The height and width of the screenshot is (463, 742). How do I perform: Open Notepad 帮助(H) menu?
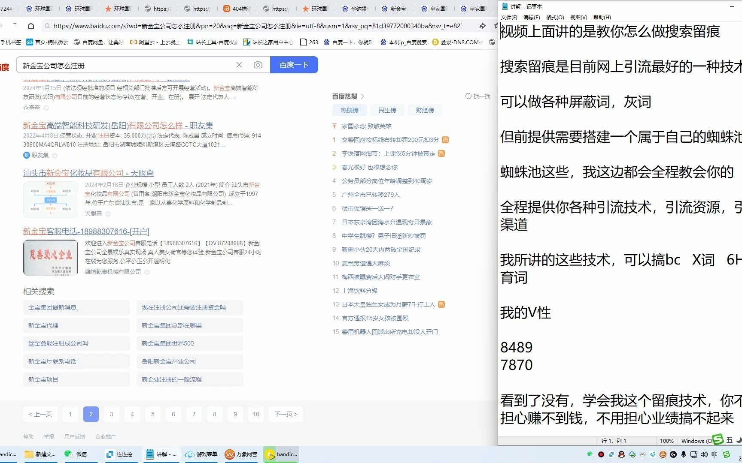click(x=602, y=17)
